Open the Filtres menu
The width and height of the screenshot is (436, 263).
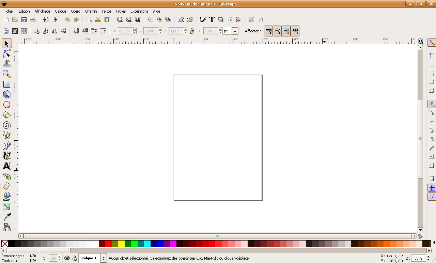click(121, 11)
